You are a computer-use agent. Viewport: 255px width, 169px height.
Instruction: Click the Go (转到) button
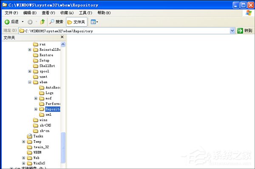pos(245,30)
